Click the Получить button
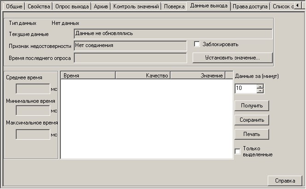 252,106
